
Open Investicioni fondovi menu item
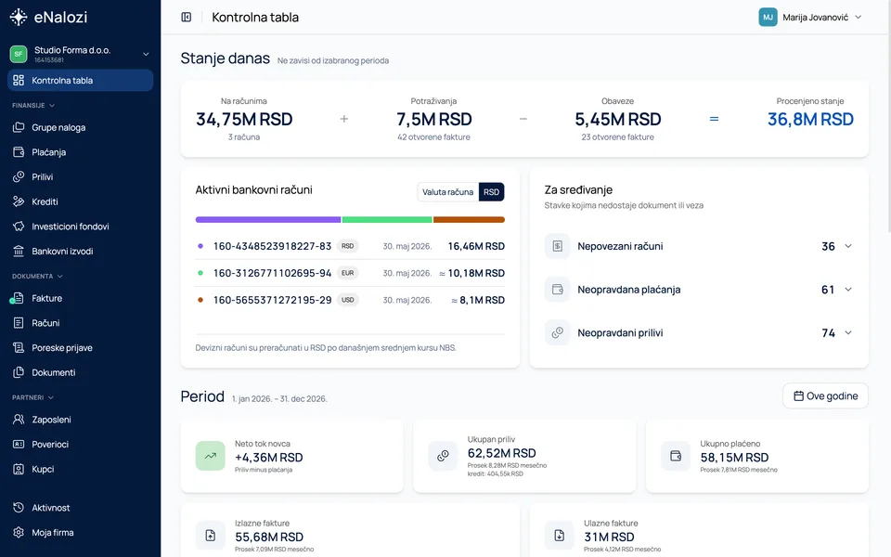(x=80, y=227)
